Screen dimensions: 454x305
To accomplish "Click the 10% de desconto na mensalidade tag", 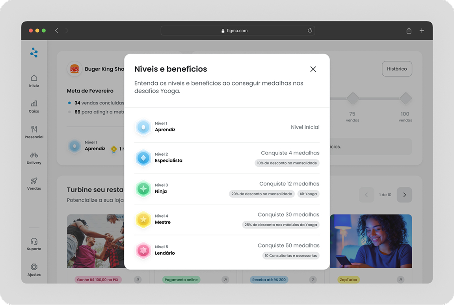I will pos(287,163).
